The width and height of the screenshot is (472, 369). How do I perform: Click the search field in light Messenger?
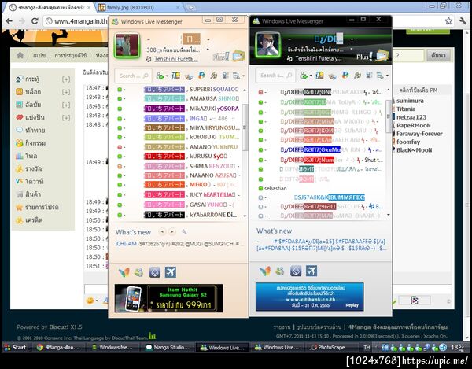(133, 76)
